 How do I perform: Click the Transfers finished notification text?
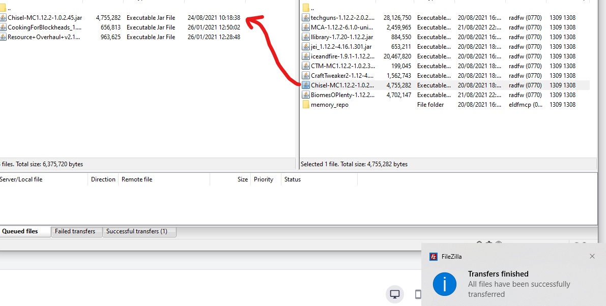point(498,274)
